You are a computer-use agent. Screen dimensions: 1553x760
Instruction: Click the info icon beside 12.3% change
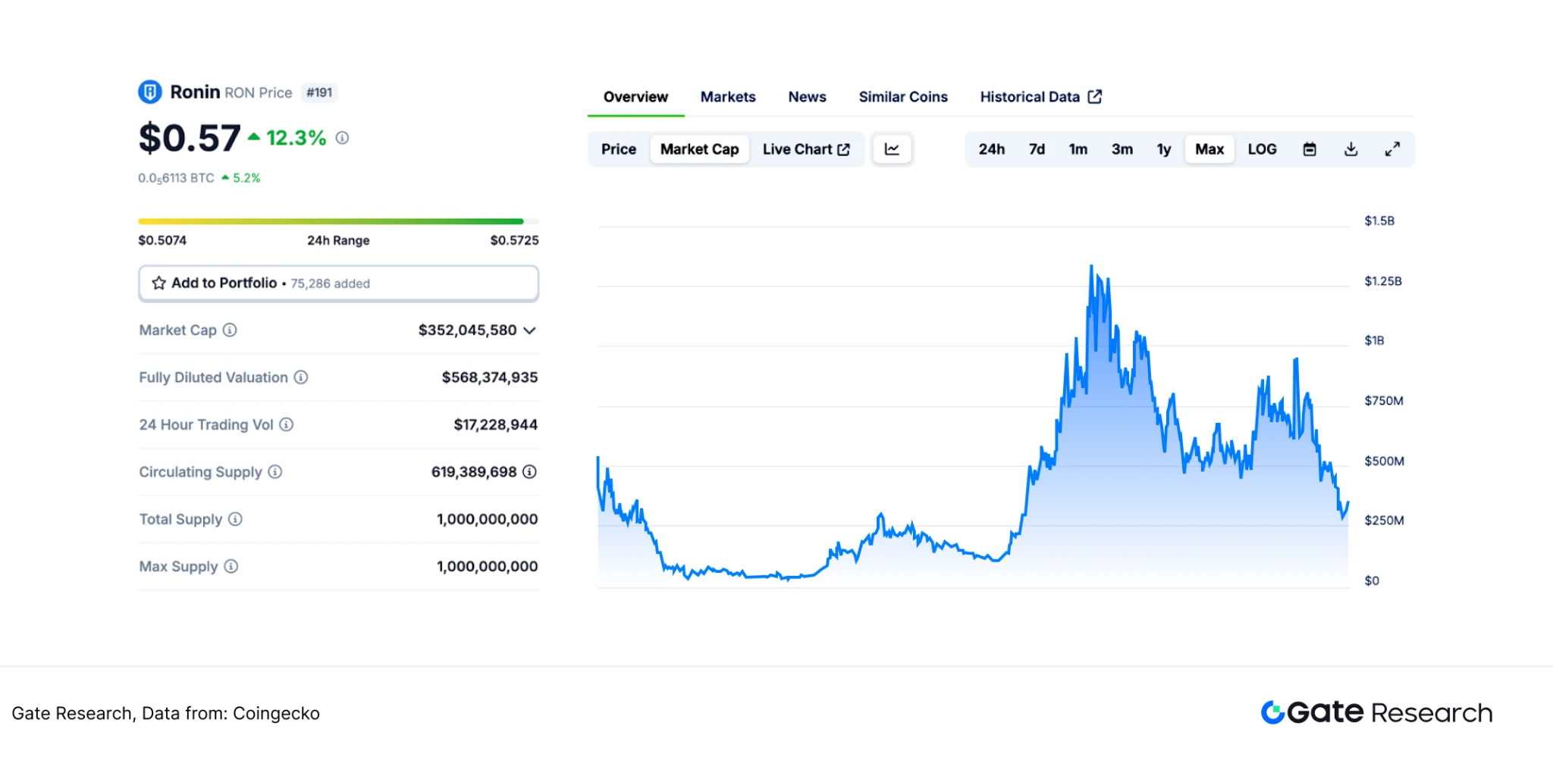click(343, 138)
